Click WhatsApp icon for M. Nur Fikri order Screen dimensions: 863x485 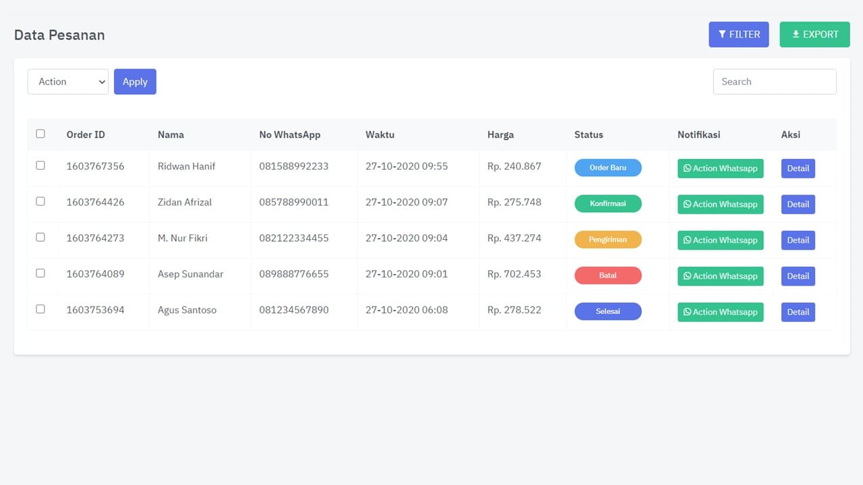click(x=687, y=240)
